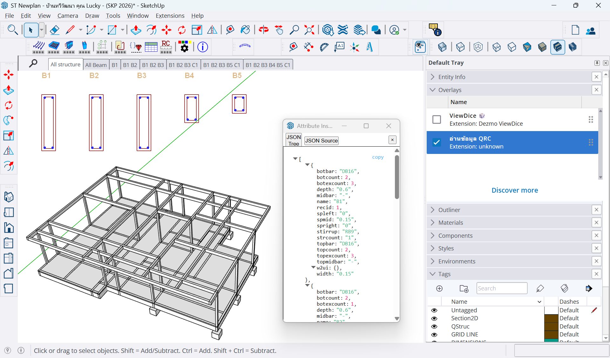The image size is (610, 358).
Task: Expand the Components panel
Action: (x=508, y=235)
